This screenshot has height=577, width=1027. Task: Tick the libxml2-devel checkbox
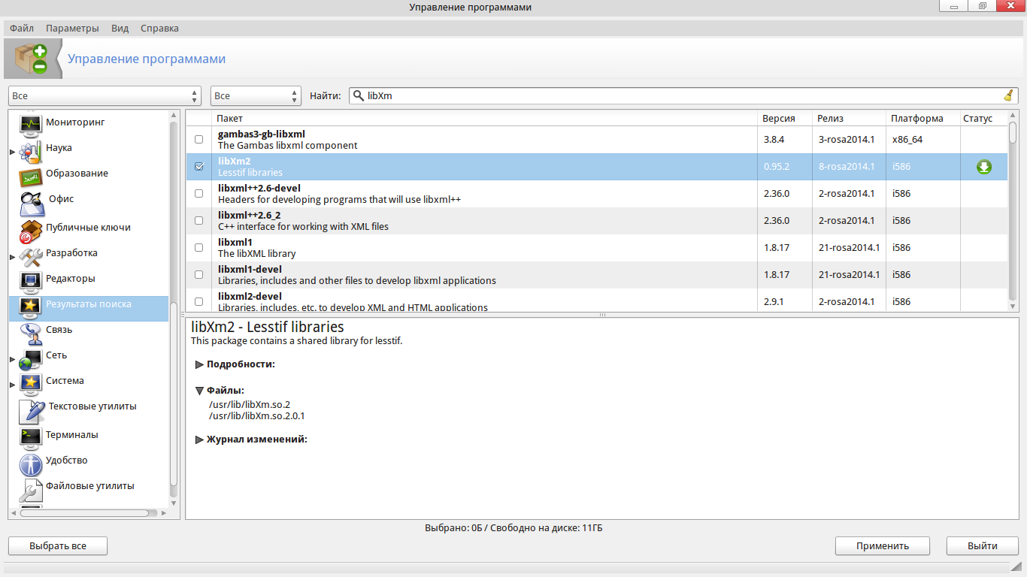coord(199,302)
